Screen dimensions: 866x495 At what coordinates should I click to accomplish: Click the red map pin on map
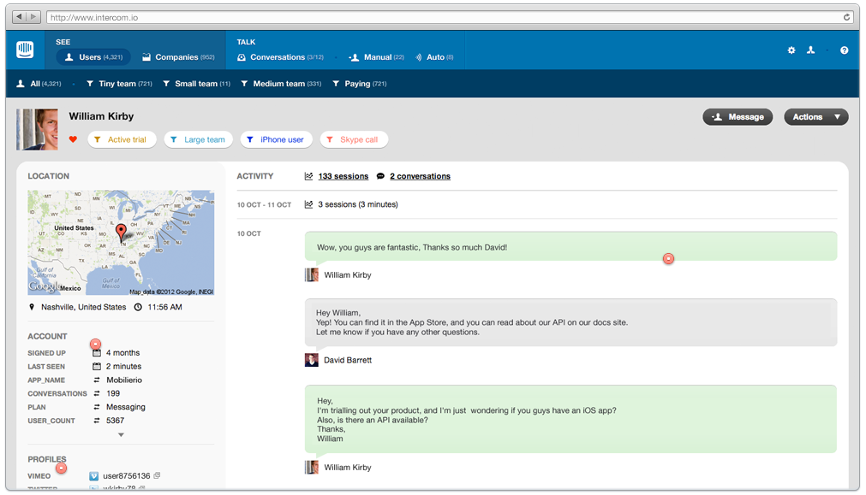click(121, 232)
